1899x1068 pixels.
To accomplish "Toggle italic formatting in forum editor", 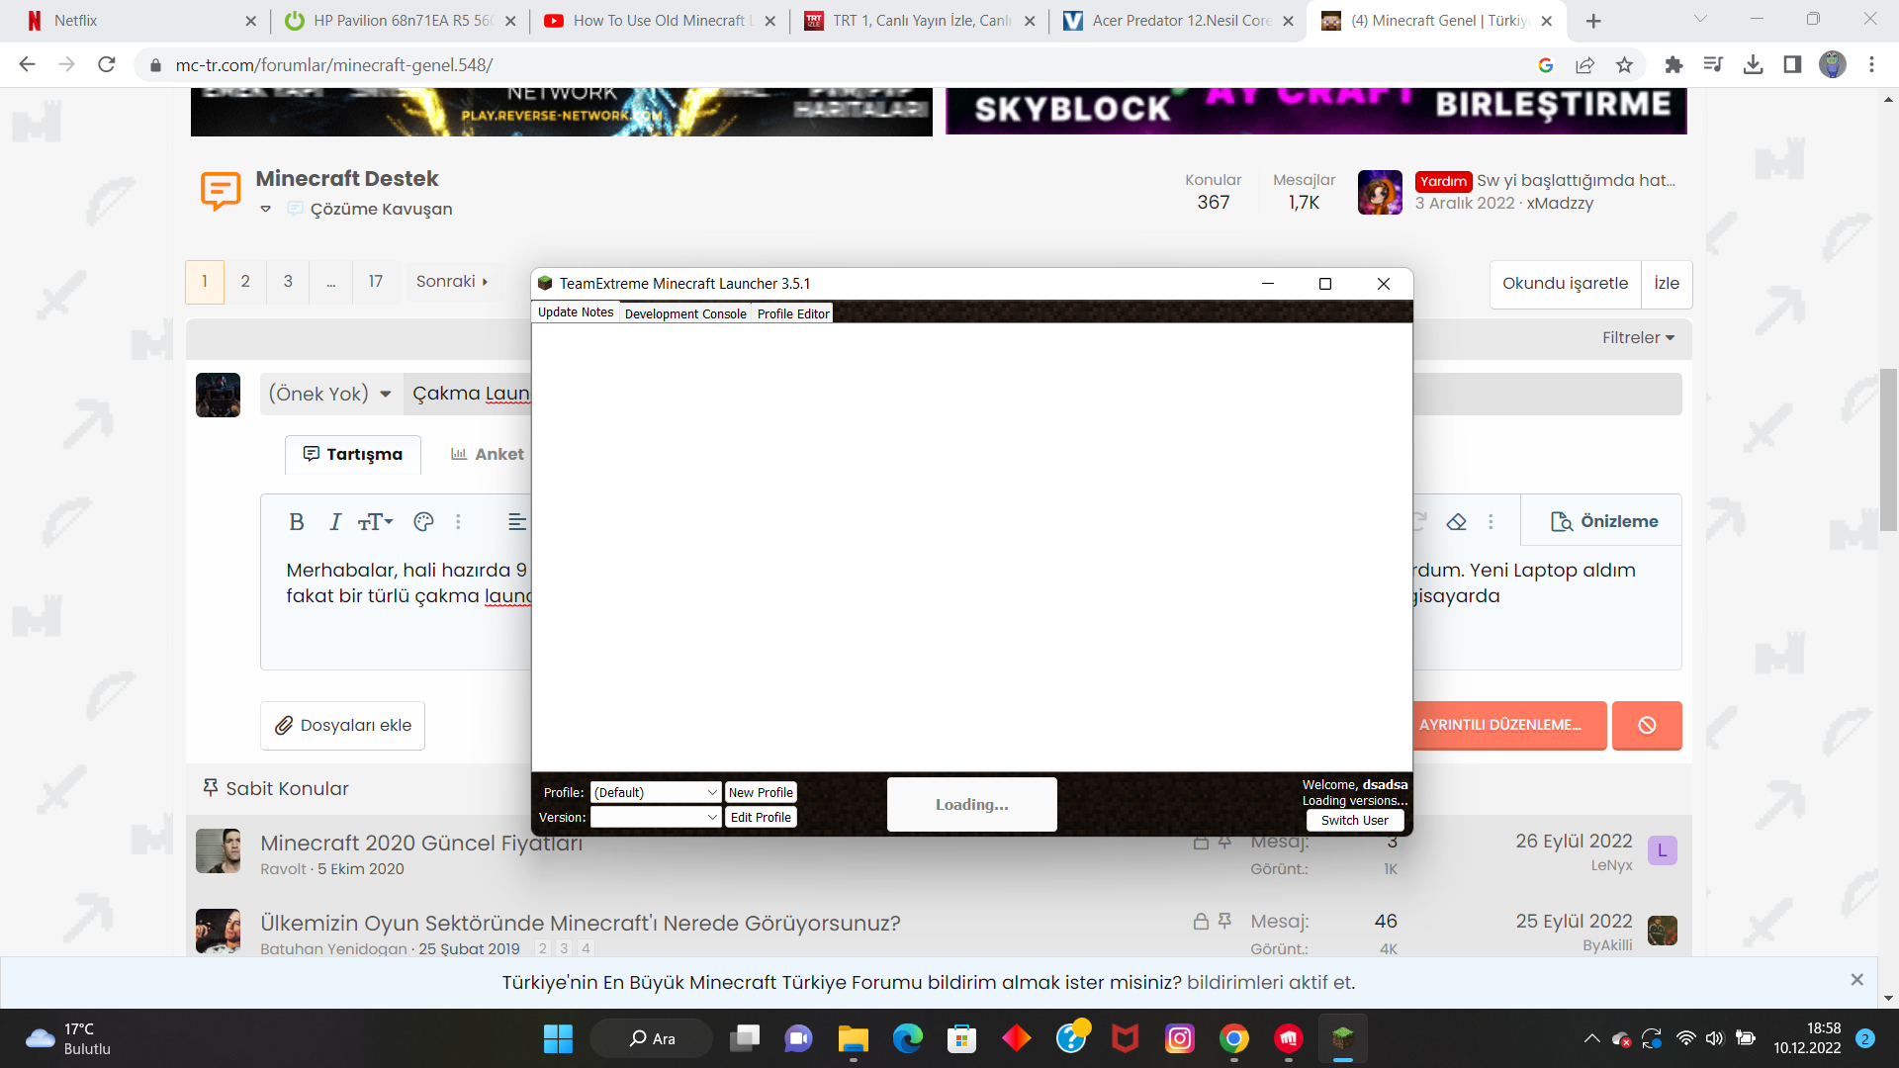I will click(335, 521).
